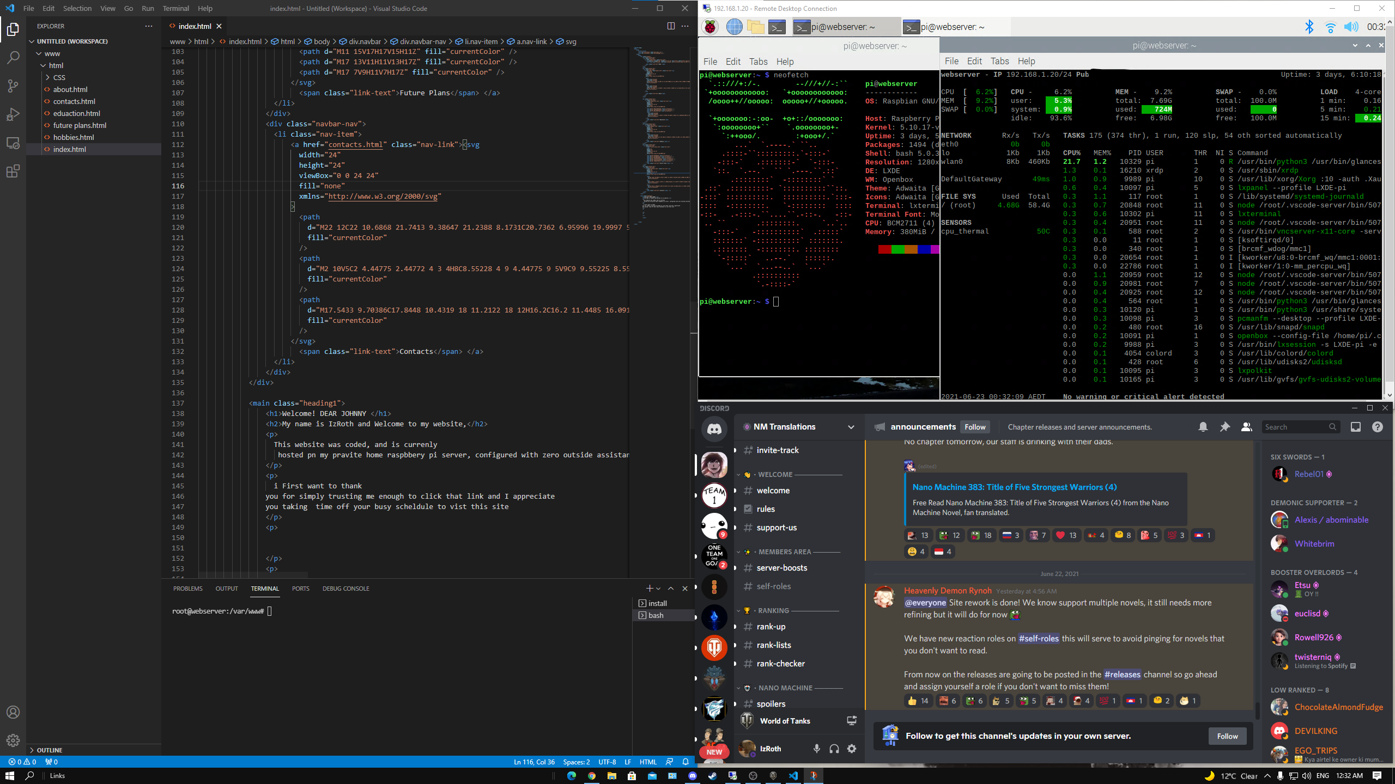Click the Raspberry Pi taskbar icon
This screenshot has height=784, width=1395.
tap(709, 26)
